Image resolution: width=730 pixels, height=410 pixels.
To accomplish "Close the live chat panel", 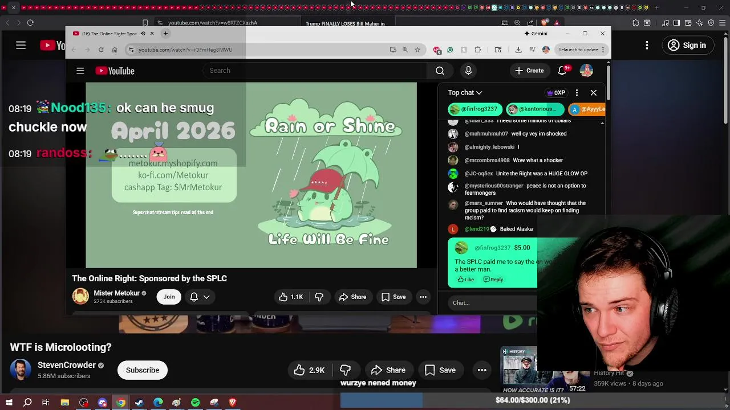I will (594, 92).
